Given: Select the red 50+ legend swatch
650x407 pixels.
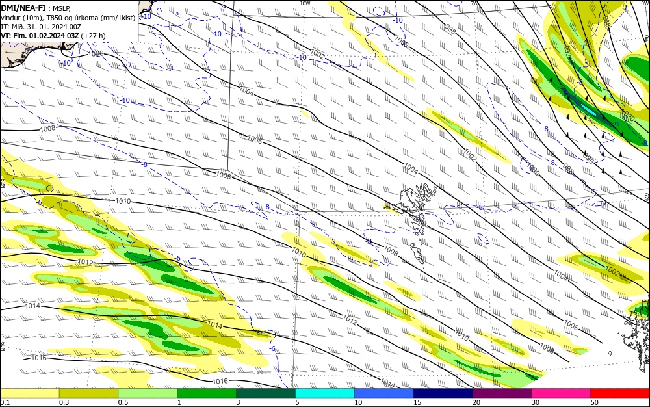Looking at the screenshot, I should [x=620, y=393].
